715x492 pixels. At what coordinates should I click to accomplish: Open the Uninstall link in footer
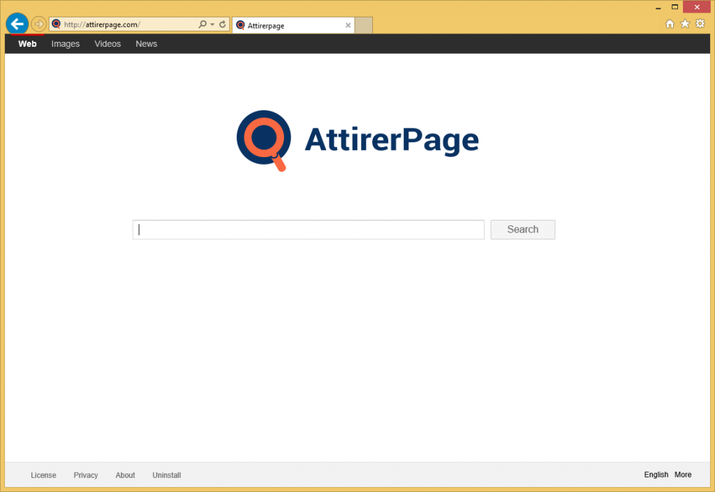point(167,475)
